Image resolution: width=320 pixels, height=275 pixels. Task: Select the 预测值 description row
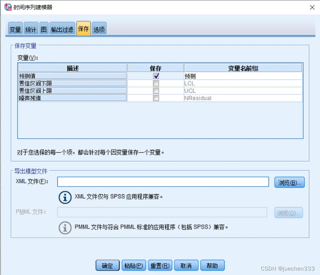[x=72, y=76]
